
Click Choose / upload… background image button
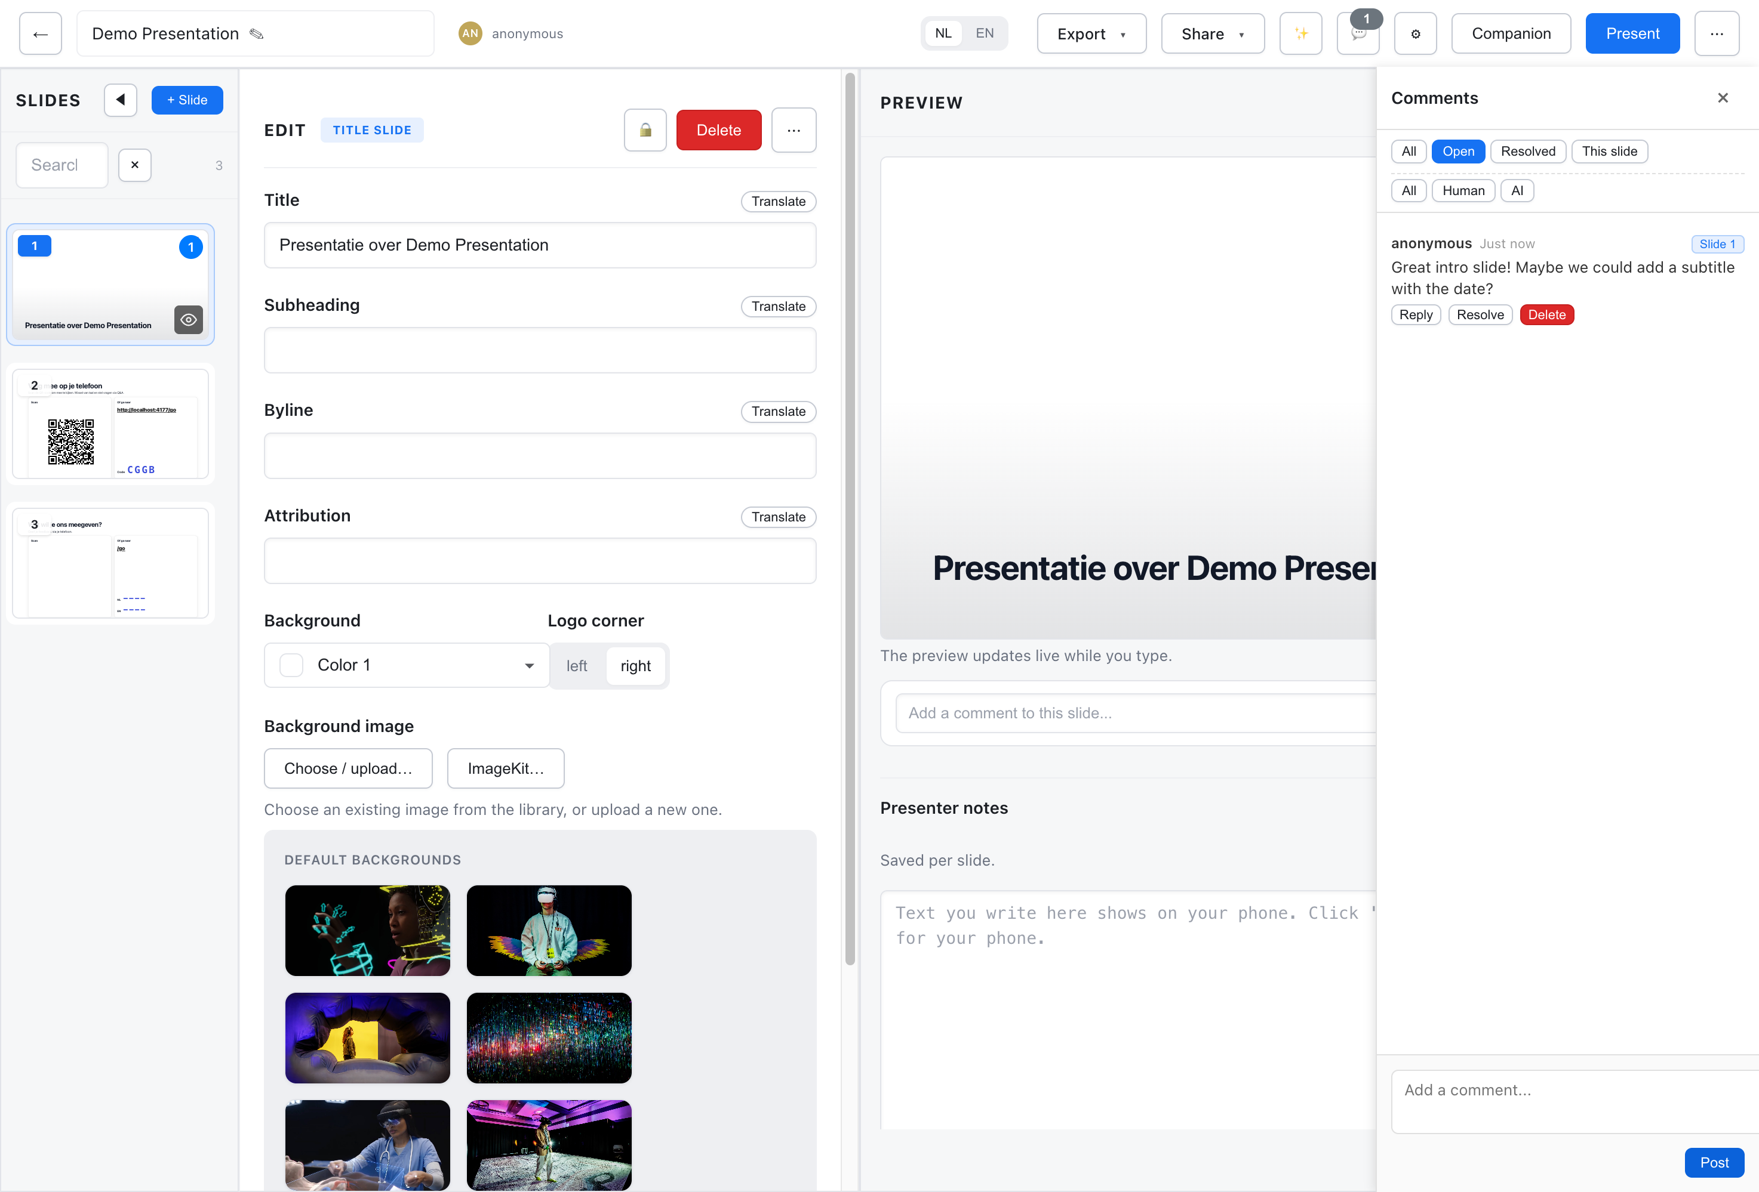click(348, 768)
